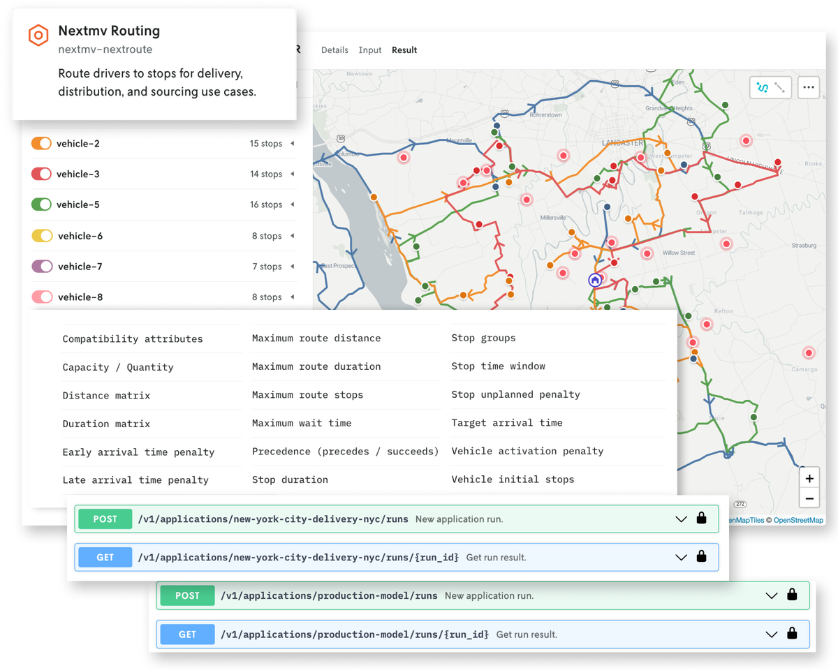This screenshot has height=670, width=838.
Task: Toggle the vehicle-8 route off
Action: click(41, 297)
